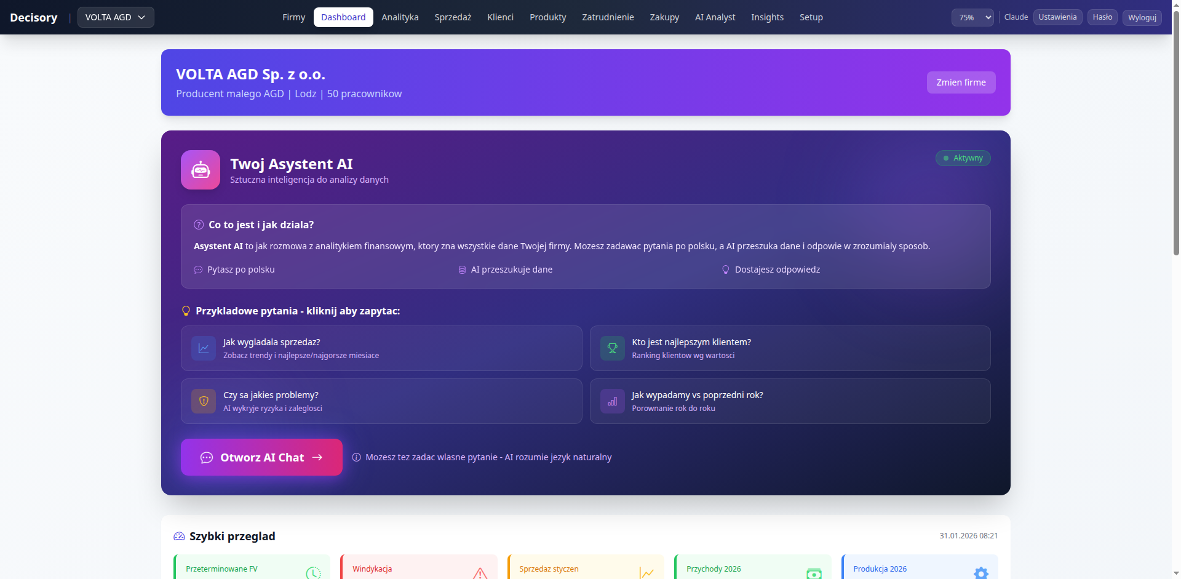1181x579 pixels.
Task: Expand the 75% zoom level selector
Action: coord(972,17)
